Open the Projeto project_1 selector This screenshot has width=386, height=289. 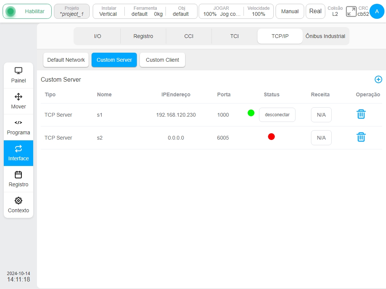pyautogui.click(x=72, y=11)
